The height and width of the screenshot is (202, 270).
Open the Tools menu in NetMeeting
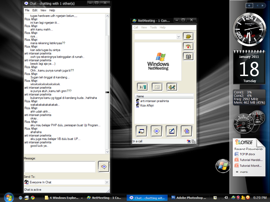153,27
